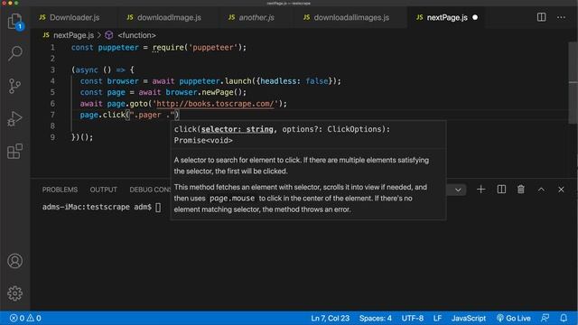Screen dimensions: 578x325
Task: Open the Source Control view icon
Action: pos(14,86)
